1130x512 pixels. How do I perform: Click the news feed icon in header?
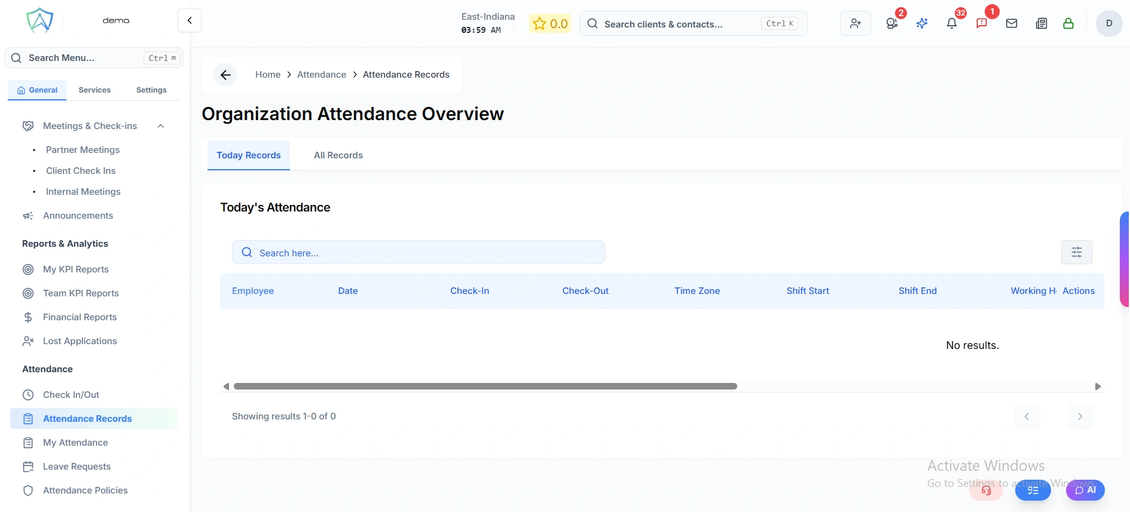pos(1042,23)
